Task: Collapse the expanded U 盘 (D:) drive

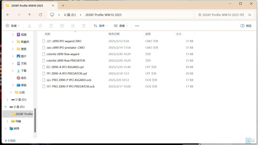Action: [5, 107]
